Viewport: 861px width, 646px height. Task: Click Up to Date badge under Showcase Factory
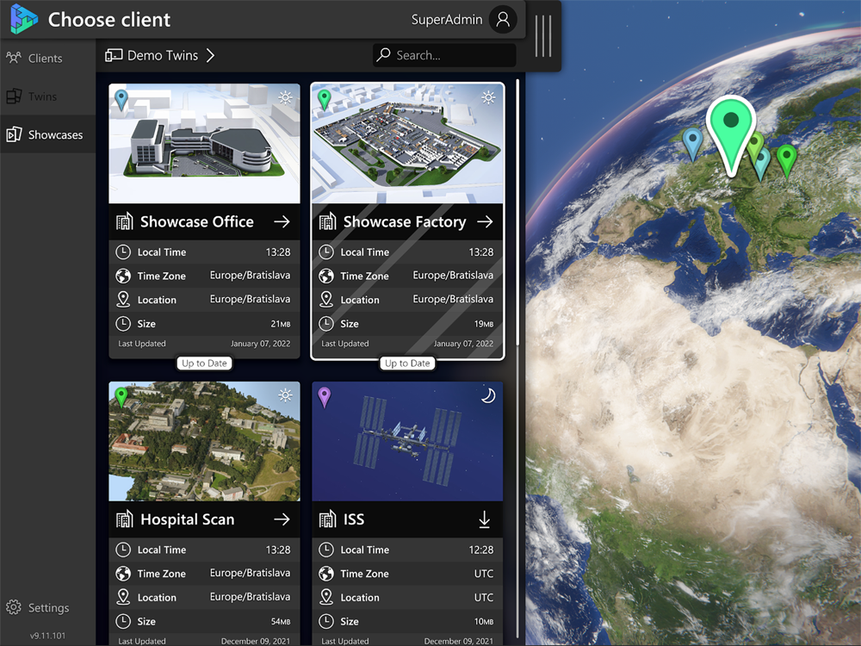(407, 363)
